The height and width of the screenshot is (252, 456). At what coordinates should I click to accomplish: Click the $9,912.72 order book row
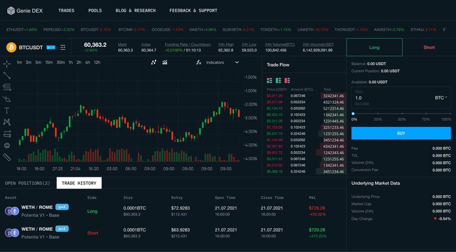(306, 153)
